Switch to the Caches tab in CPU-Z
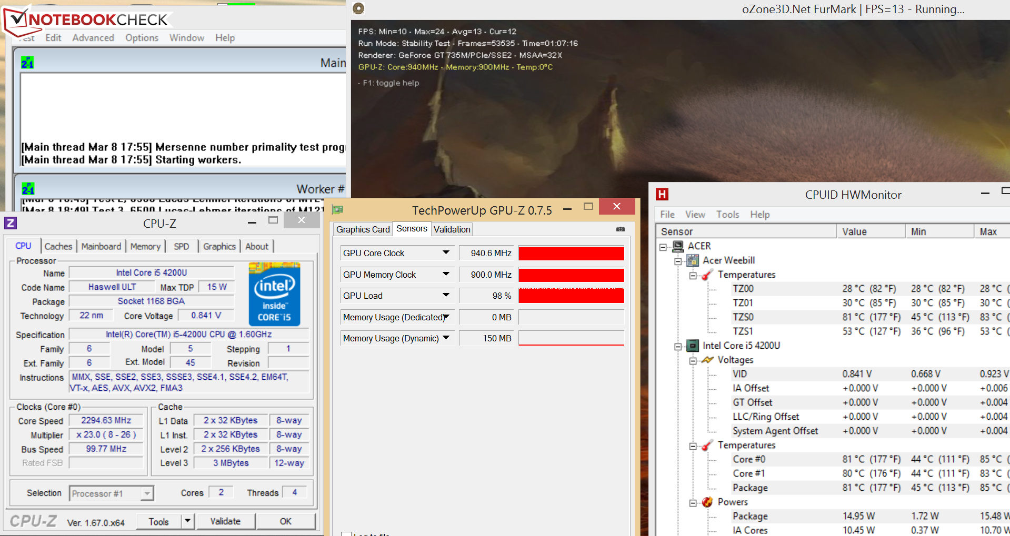The image size is (1010, 536). (x=58, y=246)
